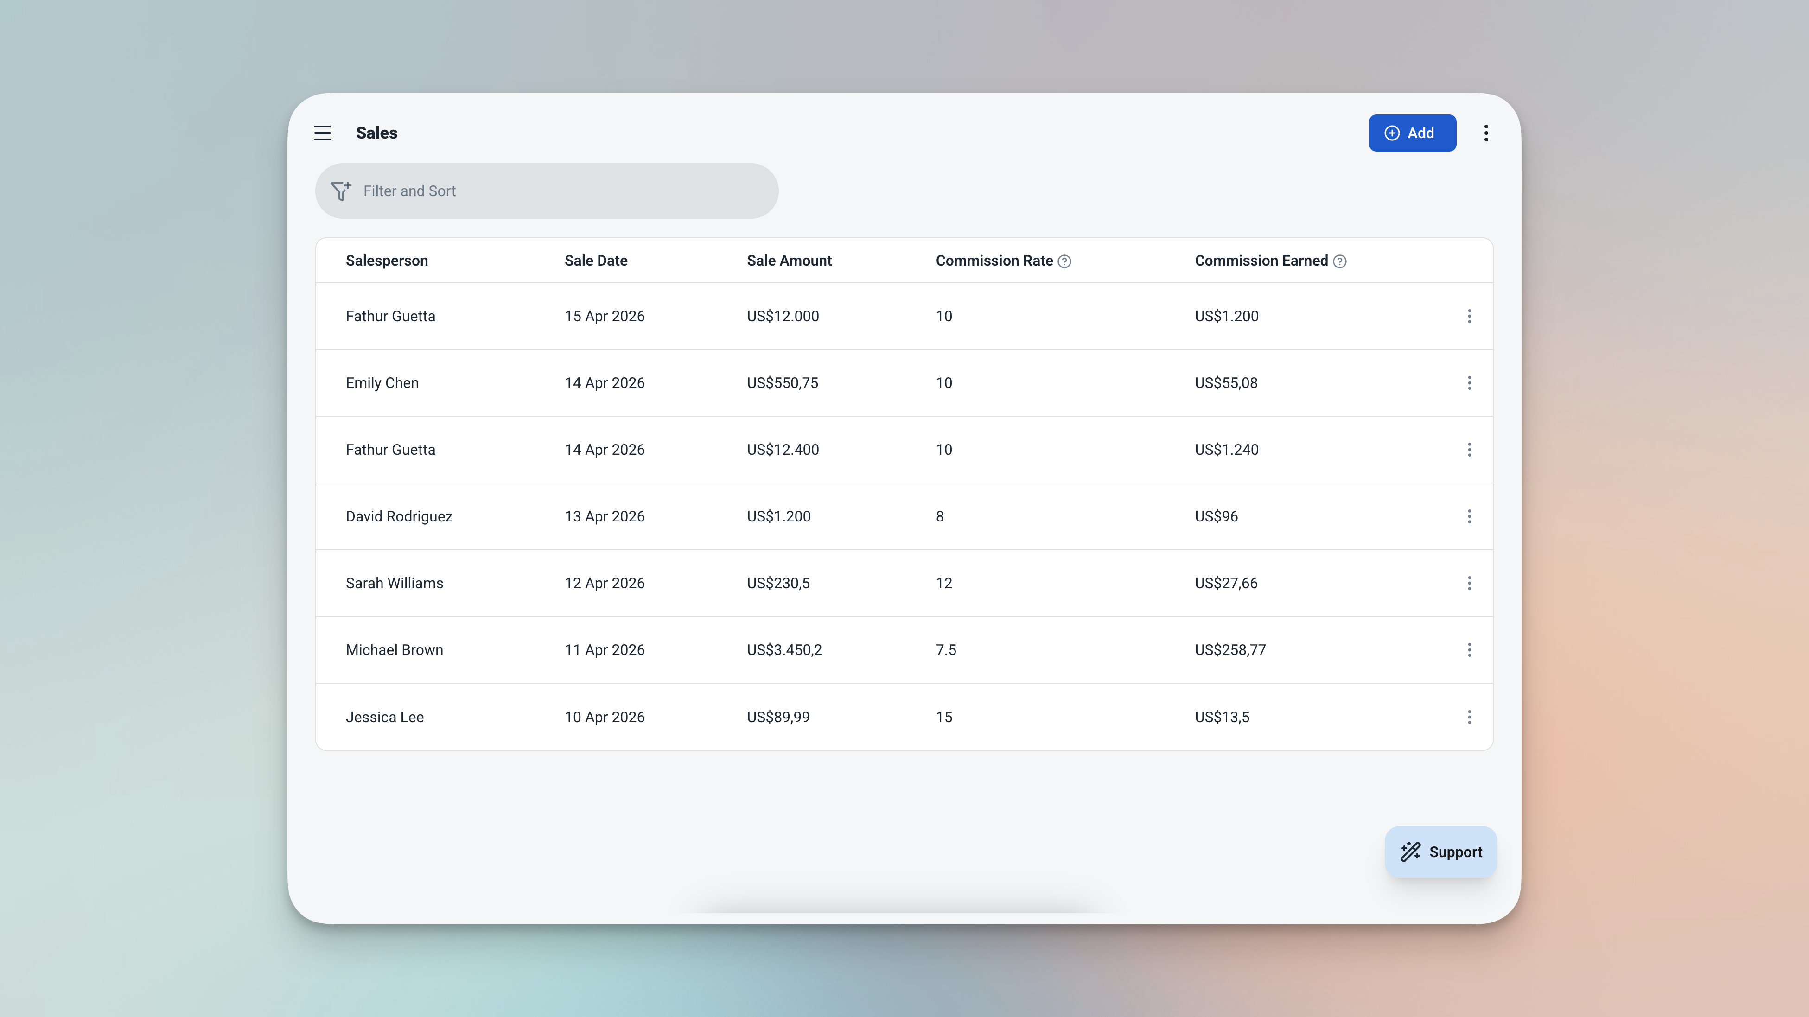Open row menu for Fathur Guetta 15 Apr

click(x=1469, y=316)
